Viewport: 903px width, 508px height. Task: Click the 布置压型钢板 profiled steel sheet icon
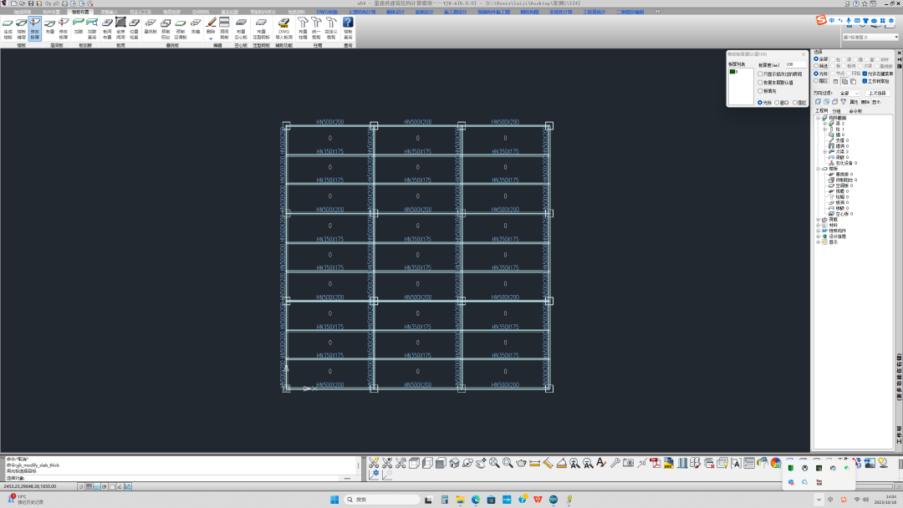[x=261, y=28]
